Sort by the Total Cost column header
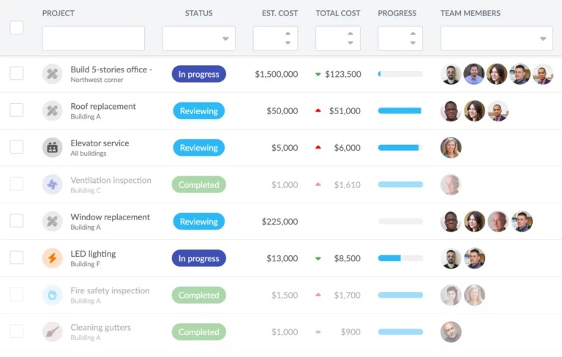 coord(337,13)
